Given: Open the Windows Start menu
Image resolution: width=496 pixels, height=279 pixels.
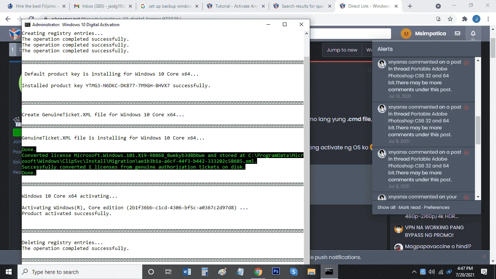Looking at the screenshot, I should click(x=9, y=272).
